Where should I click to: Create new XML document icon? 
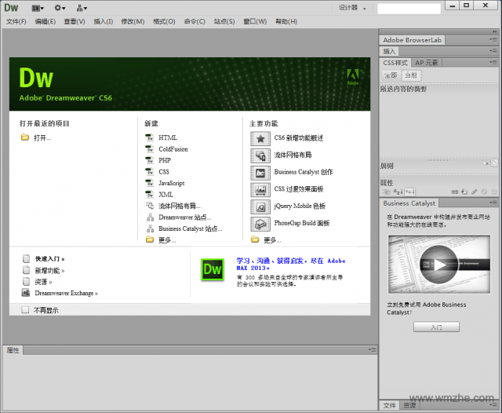coord(150,195)
